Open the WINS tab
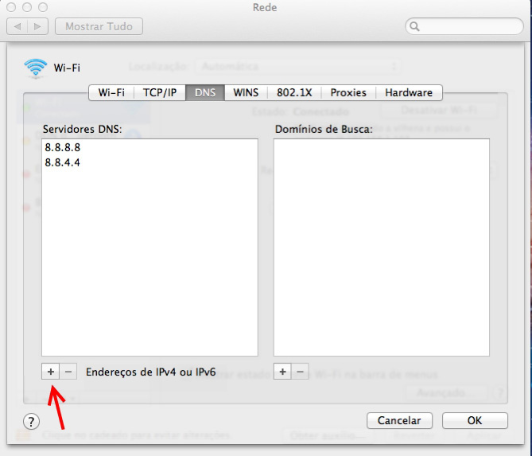The height and width of the screenshot is (456, 532). coord(246,92)
